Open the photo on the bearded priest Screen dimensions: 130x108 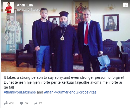click(x=64, y=41)
